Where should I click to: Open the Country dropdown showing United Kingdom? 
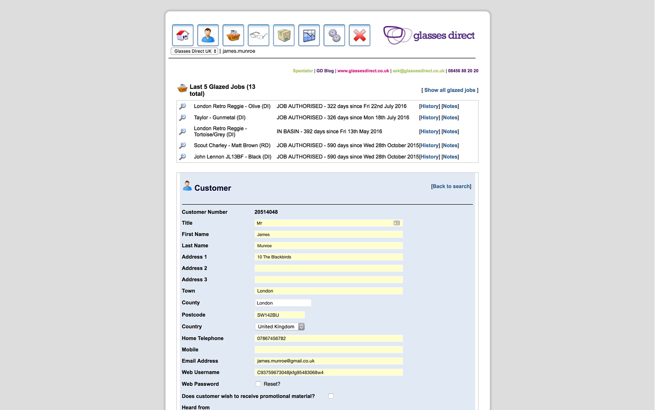pos(280,326)
